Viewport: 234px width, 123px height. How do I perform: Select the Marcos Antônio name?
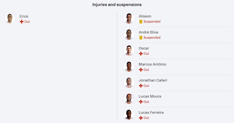tap(152, 64)
